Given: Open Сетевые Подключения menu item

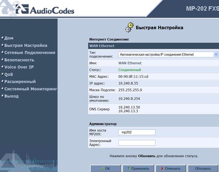Looking at the screenshot, I should tap(30, 53).
